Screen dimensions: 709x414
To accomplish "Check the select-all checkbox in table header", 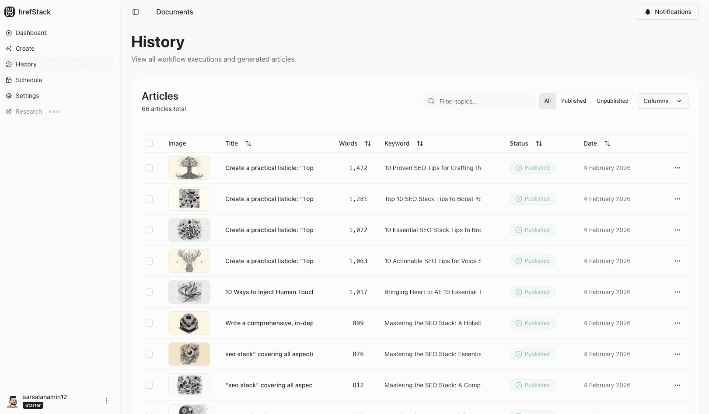I will [150, 143].
